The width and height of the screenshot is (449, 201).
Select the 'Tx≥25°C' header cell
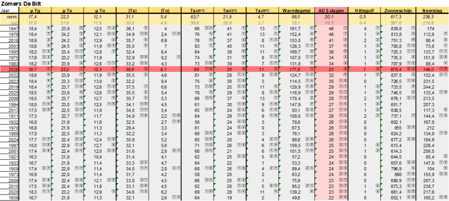pyautogui.click(x=230, y=11)
